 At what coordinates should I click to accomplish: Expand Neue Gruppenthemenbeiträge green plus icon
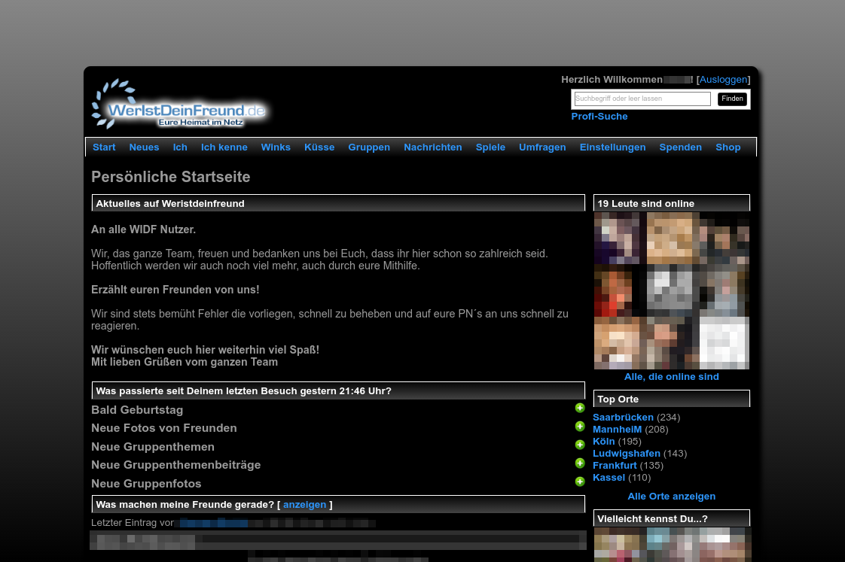click(580, 463)
